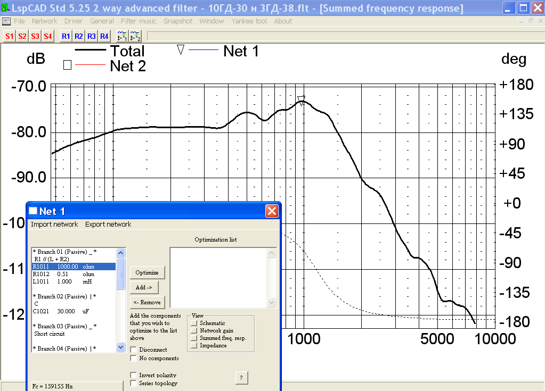The width and height of the screenshot is (545, 391).
Task: Click the <- Remove button
Action: click(x=147, y=303)
